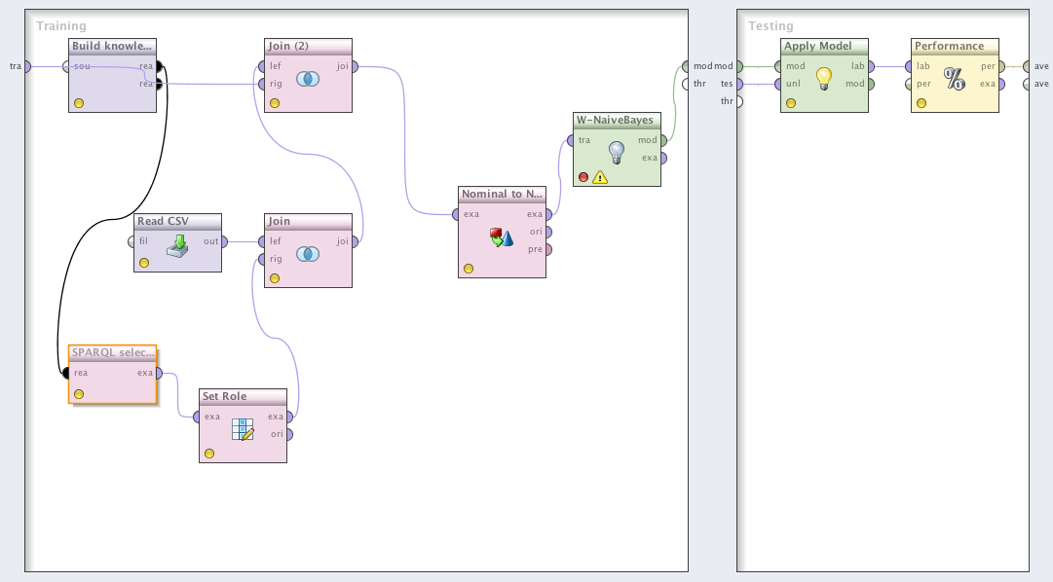1053x582 pixels.
Task: Click the Apply Model 'unl' input port
Action: click(777, 84)
